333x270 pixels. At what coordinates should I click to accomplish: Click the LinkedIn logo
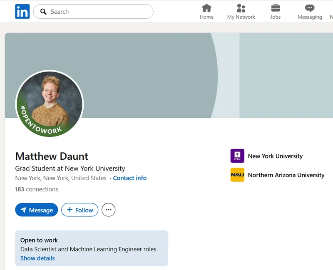22,11
